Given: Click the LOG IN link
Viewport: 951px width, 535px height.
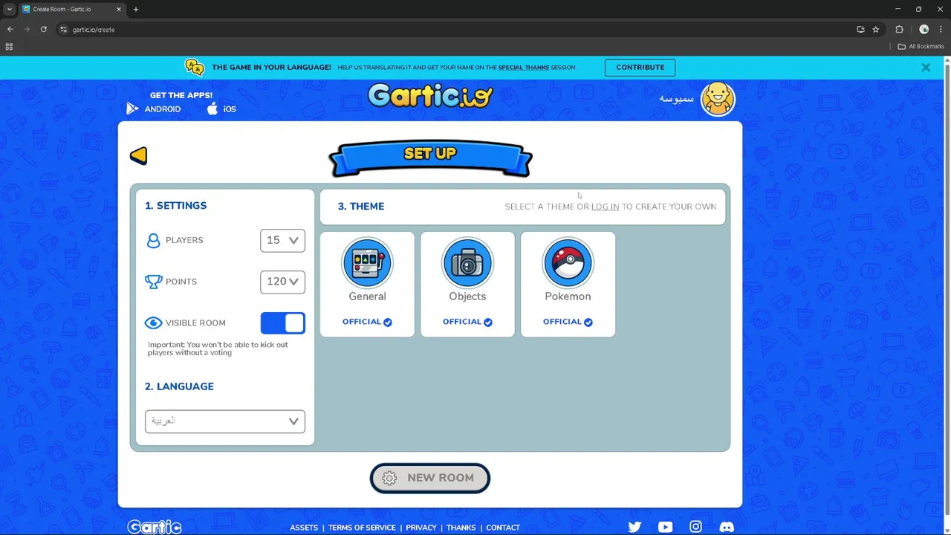Looking at the screenshot, I should point(605,207).
